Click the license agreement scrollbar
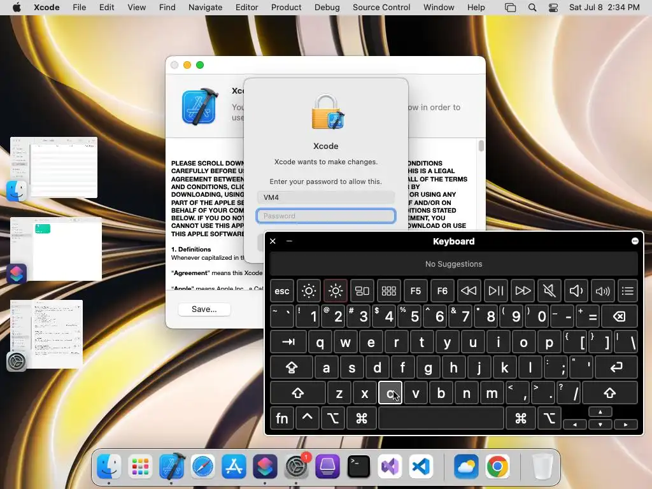Image resolution: width=652 pixels, height=489 pixels. [481, 146]
